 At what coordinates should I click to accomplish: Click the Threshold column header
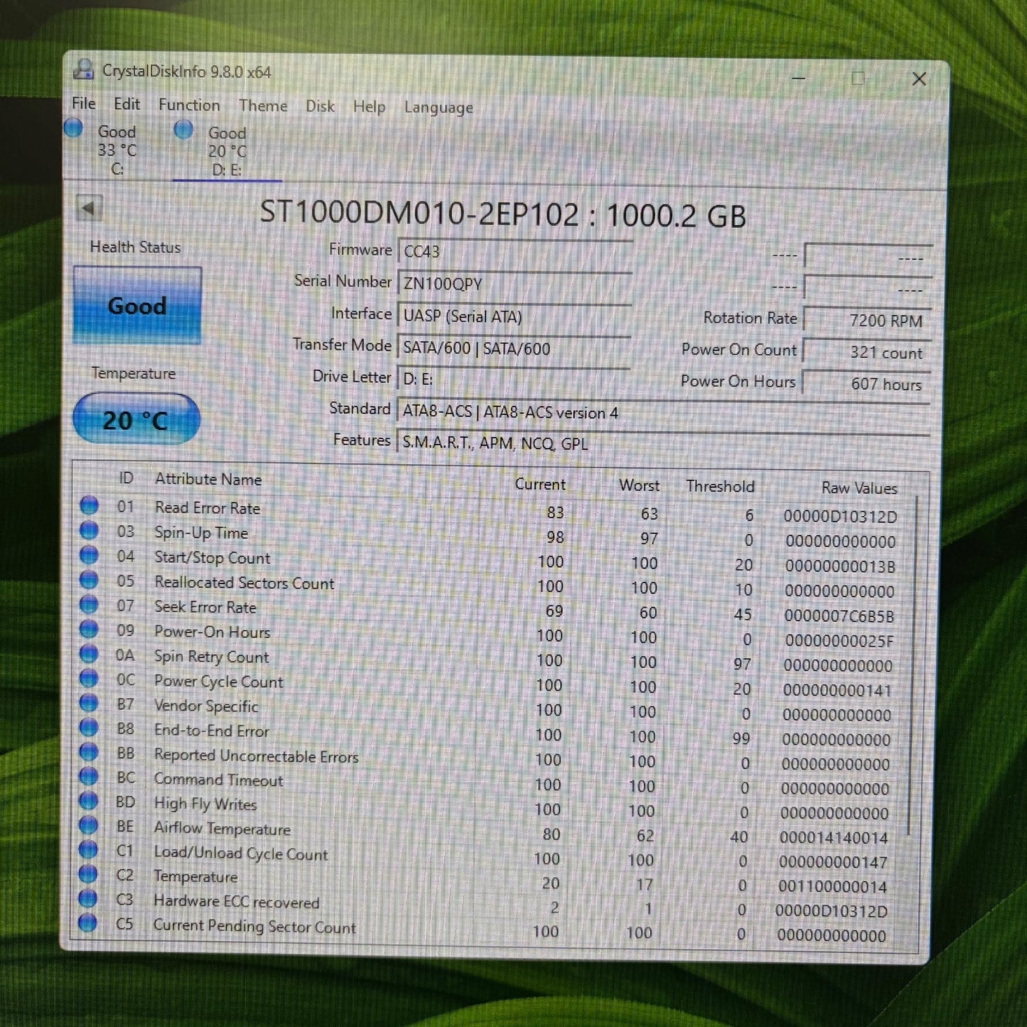(720, 487)
